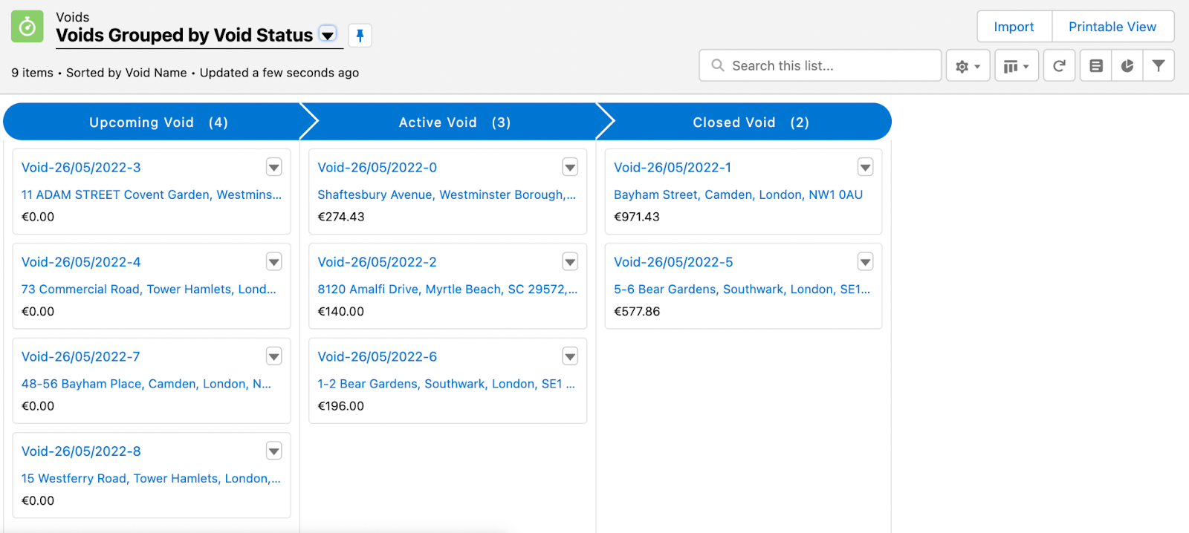
Task: Pin this list view
Action: [x=360, y=35]
